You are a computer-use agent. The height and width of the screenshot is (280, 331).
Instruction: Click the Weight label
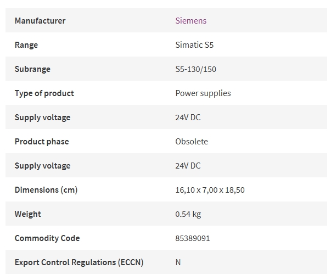(27, 214)
